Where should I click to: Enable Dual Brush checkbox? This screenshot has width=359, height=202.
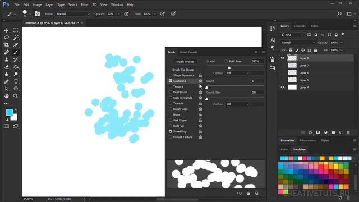click(x=171, y=92)
